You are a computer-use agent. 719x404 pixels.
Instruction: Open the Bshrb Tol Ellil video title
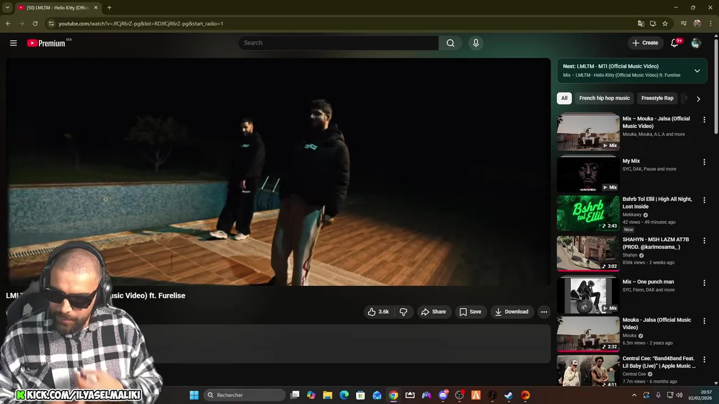(x=657, y=203)
